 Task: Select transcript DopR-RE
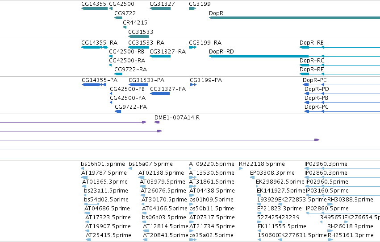point(340,74)
